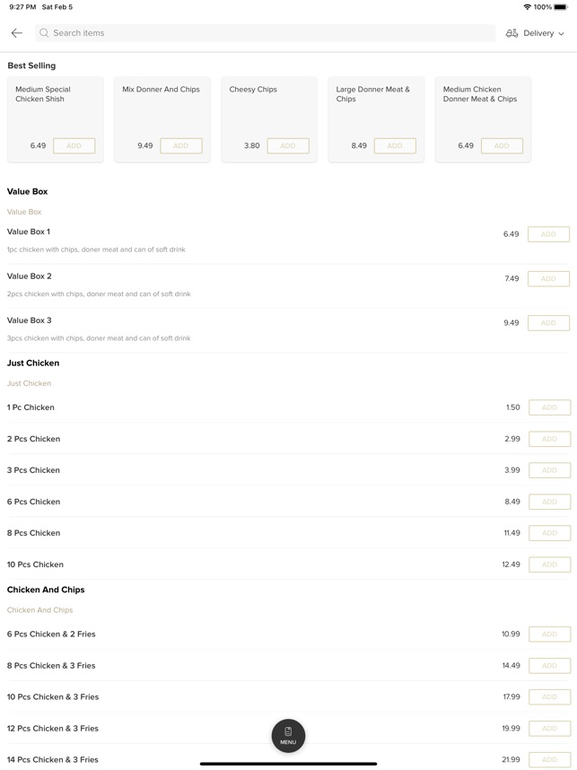Screen dimensions: 577x770
Task: Tap the Wi-Fi status icon
Action: point(527,7)
